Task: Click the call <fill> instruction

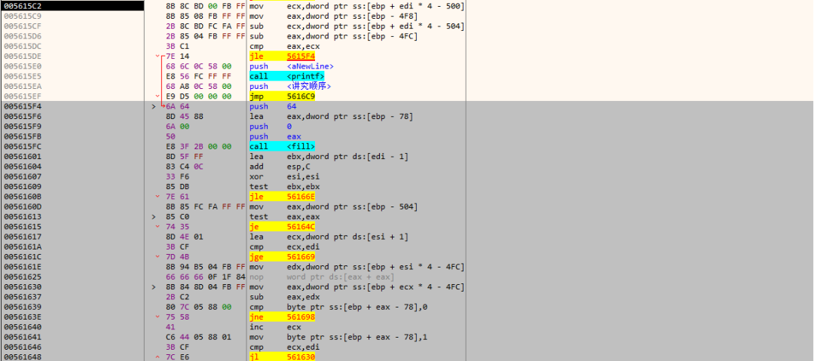Action: [x=283, y=146]
